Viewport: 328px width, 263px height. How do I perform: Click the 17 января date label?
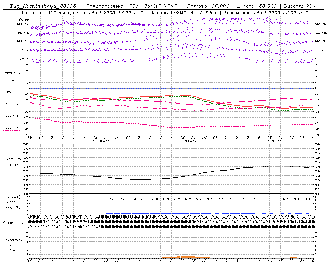[274, 141]
